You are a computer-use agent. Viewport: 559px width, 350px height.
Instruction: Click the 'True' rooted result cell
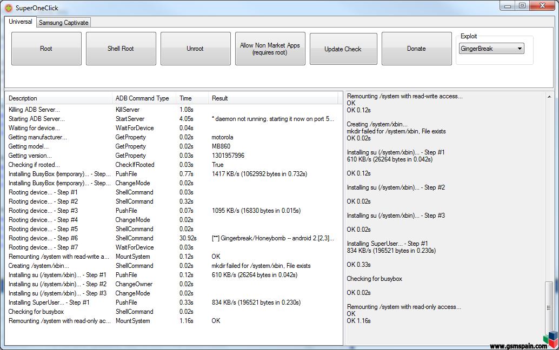point(217,165)
